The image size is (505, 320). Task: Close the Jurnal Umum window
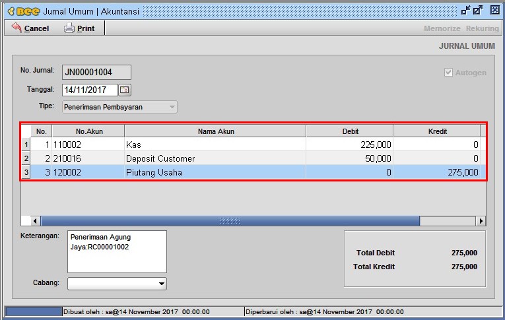(x=495, y=11)
